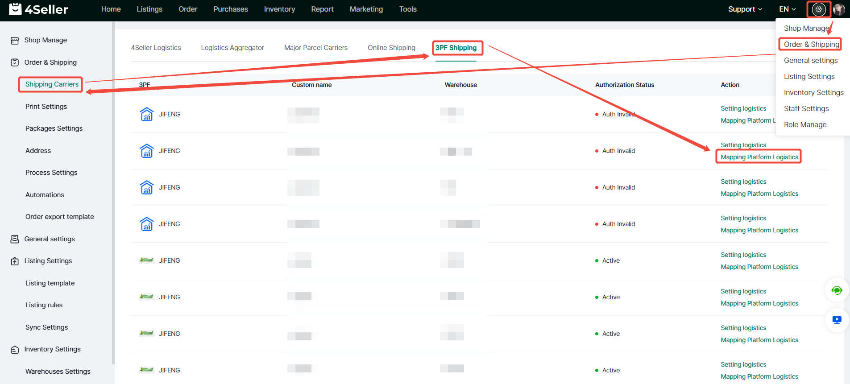Click the 4Seller logo icon

[15, 9]
